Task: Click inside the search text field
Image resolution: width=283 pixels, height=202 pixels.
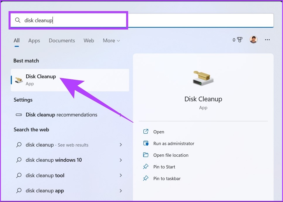Action: pyautogui.click(x=146, y=20)
